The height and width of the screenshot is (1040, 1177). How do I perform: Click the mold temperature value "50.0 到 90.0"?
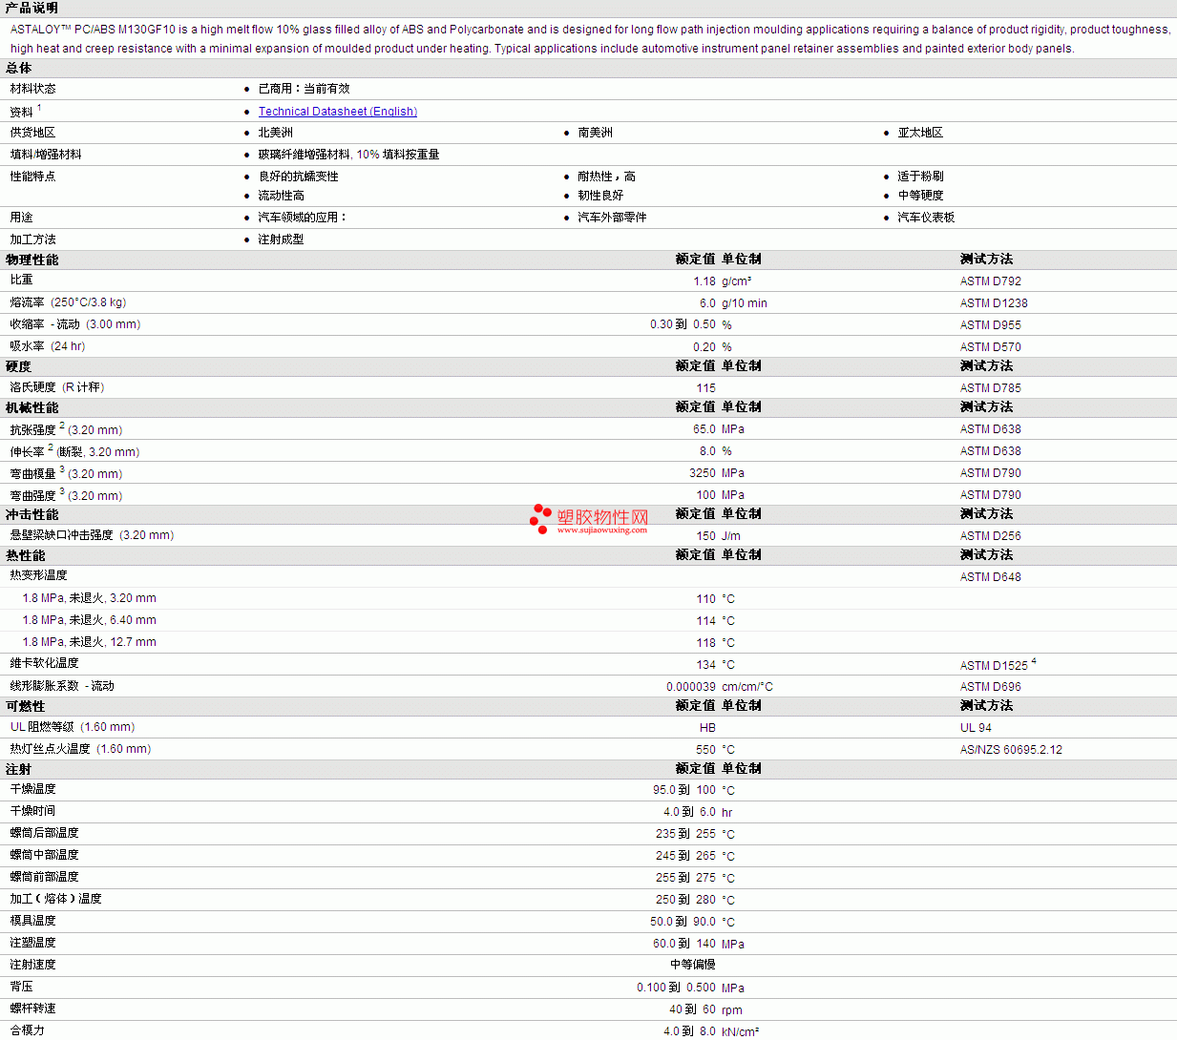click(x=683, y=922)
